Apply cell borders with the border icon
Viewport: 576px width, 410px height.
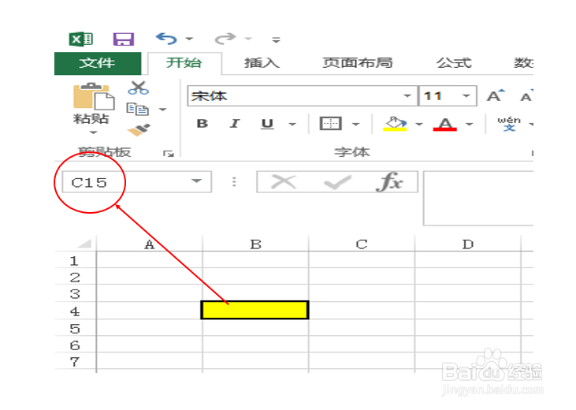(x=331, y=124)
